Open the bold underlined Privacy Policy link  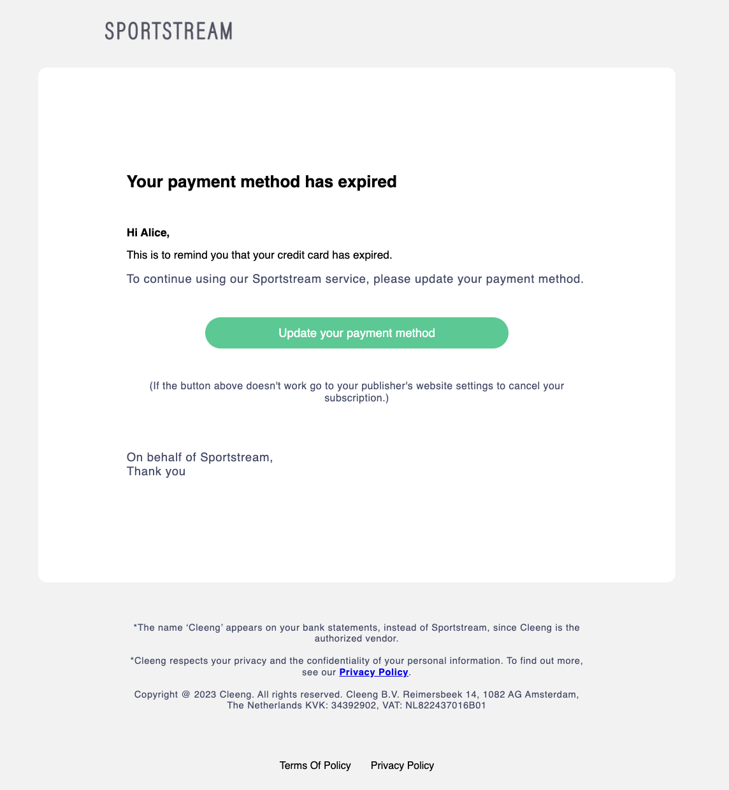click(373, 672)
